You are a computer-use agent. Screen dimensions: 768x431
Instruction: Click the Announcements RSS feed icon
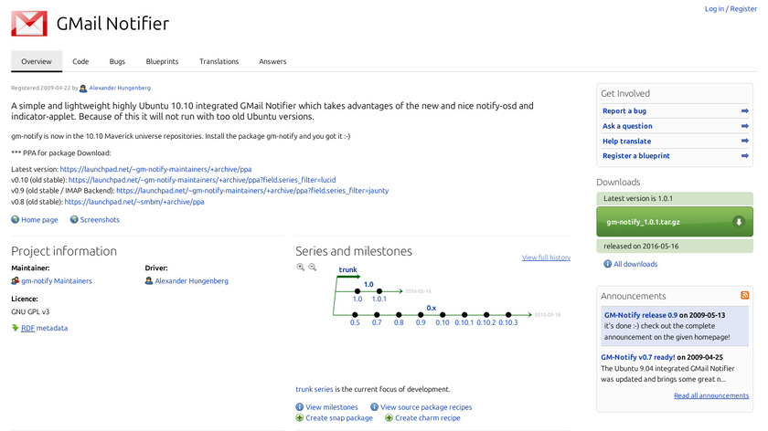click(744, 295)
